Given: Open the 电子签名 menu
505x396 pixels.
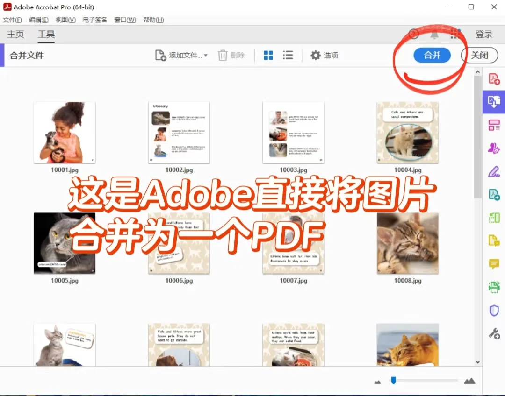Looking at the screenshot, I should pos(94,20).
